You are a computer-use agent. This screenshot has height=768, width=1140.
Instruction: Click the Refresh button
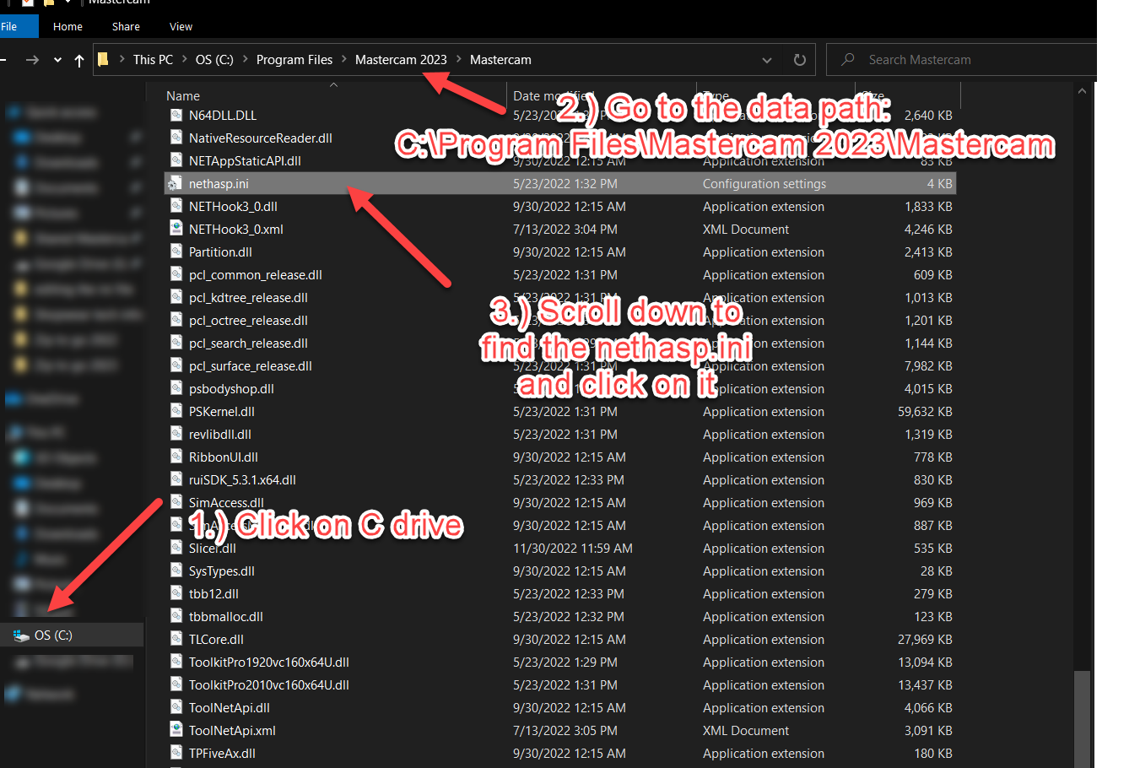(x=800, y=60)
